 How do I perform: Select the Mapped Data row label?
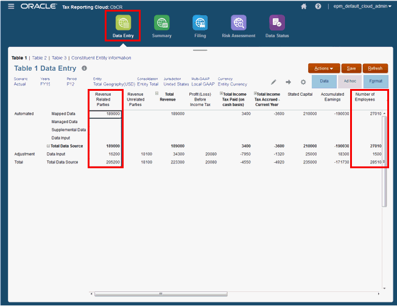pyautogui.click(x=63, y=114)
